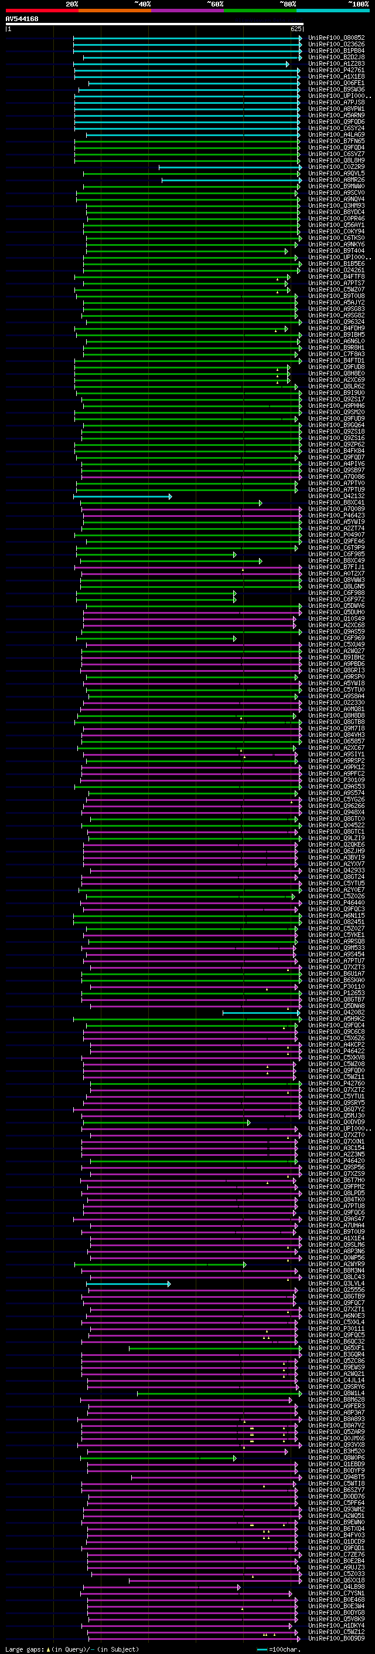Open the UniRef100_B2D2J8 entry
The width and height of the screenshot is (375, 1654).
tap(336, 57)
